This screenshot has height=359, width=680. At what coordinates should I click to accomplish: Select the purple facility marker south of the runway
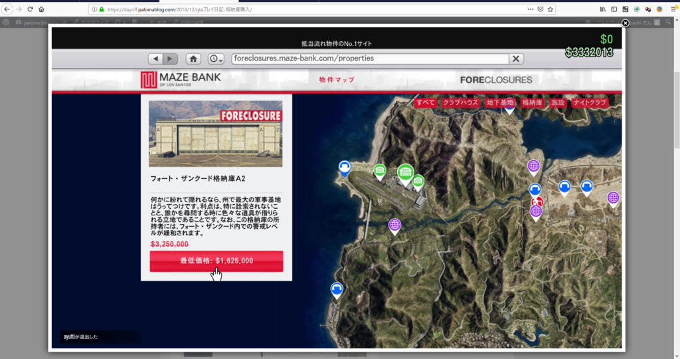[x=394, y=227]
